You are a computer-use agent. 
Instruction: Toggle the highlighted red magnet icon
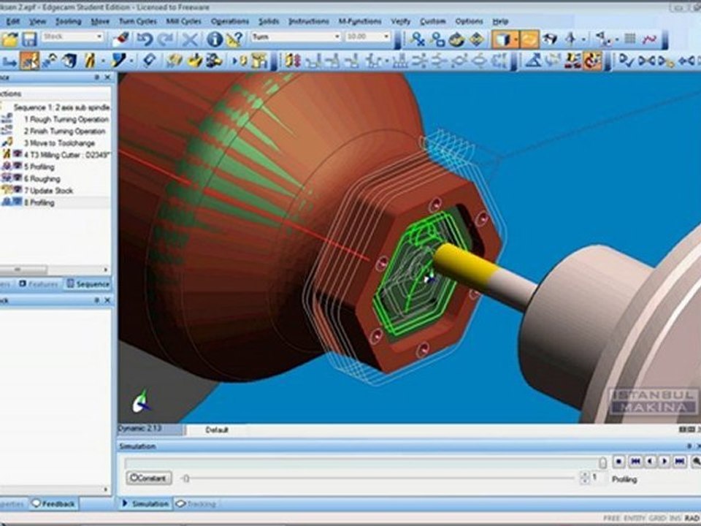pos(592,61)
